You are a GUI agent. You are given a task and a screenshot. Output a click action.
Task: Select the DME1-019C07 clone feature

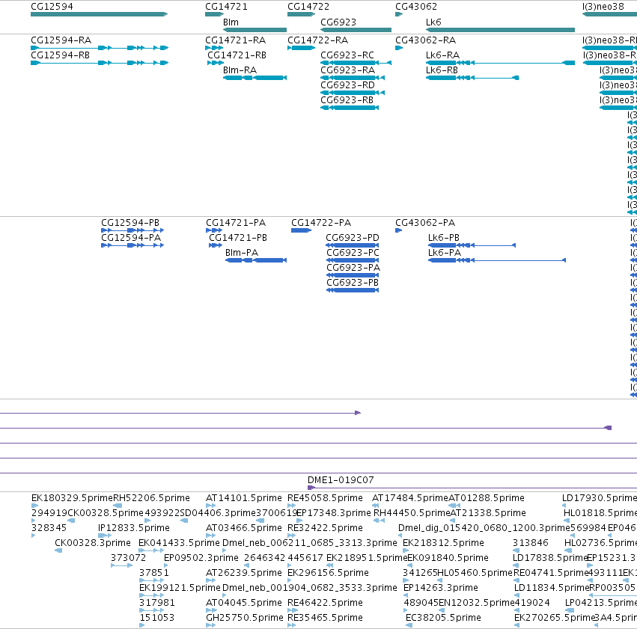[472, 488]
